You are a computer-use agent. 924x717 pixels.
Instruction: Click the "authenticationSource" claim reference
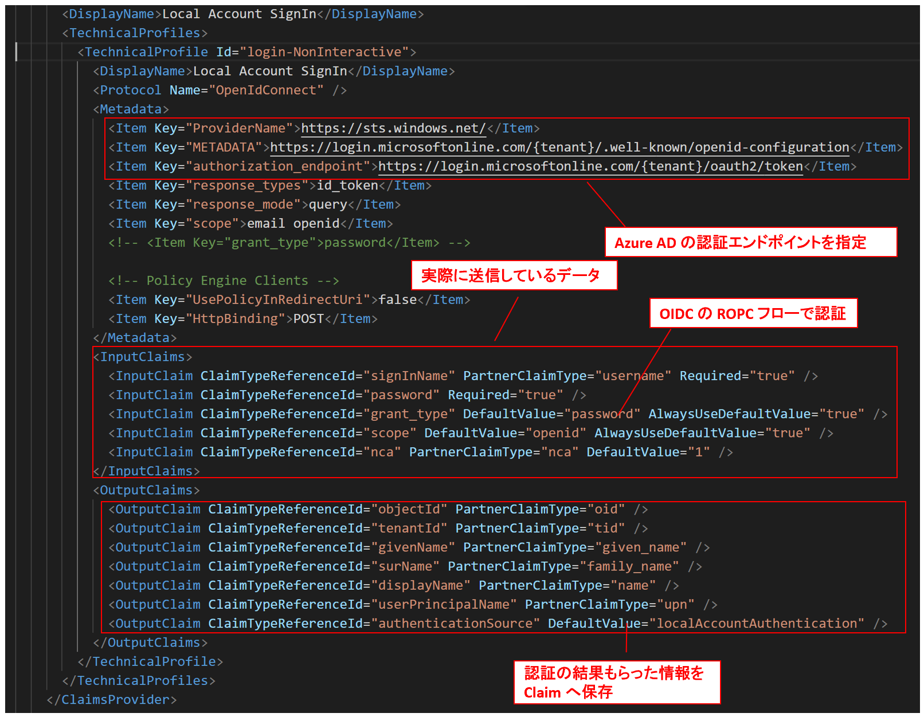455,624
